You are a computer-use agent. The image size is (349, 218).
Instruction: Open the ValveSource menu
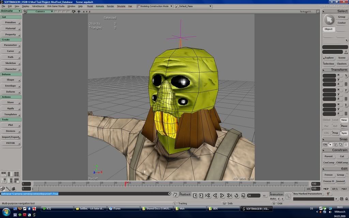click(38, 6)
